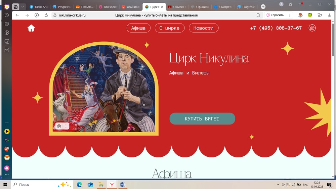The height and width of the screenshot is (189, 336).
Task: Click the page vertical scrollbar thumb
Action: coord(333,40)
